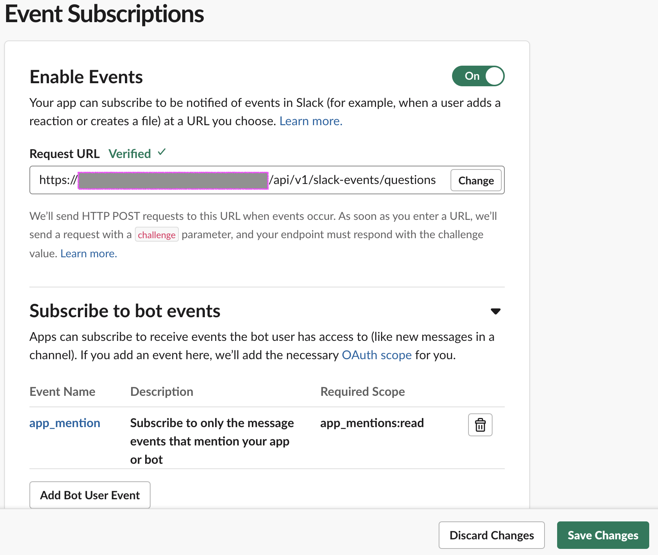Collapse the Subscribe to bot events section

tap(496, 311)
